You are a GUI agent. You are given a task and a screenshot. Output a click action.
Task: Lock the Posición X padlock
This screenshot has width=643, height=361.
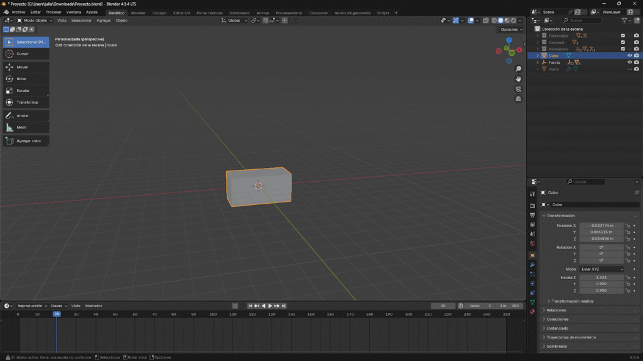coord(628,226)
